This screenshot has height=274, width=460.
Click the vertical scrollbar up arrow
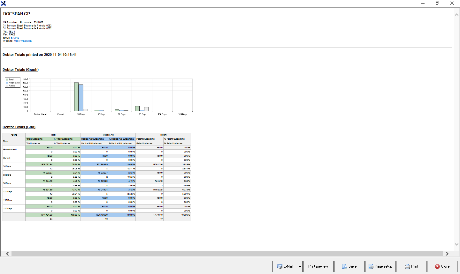(x=456, y=15)
